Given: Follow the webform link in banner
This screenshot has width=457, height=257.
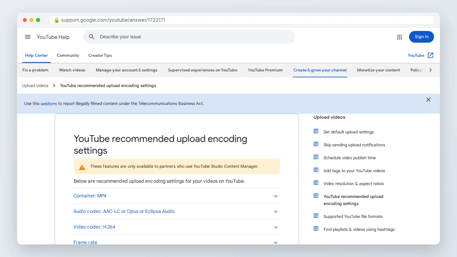Looking at the screenshot, I should click(x=49, y=104).
